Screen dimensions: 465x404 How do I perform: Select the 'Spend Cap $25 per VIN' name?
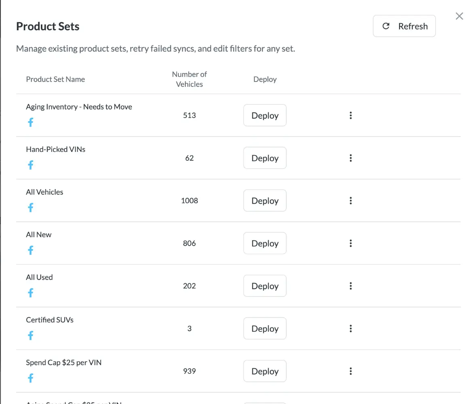pyautogui.click(x=64, y=362)
